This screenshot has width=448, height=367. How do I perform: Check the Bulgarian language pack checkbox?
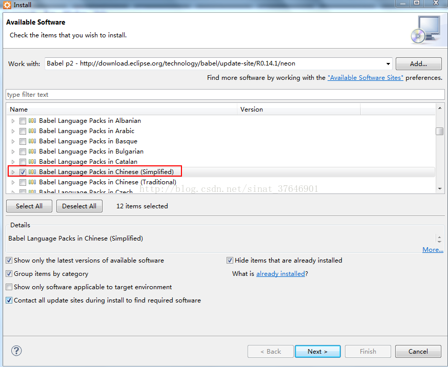pyautogui.click(x=23, y=152)
